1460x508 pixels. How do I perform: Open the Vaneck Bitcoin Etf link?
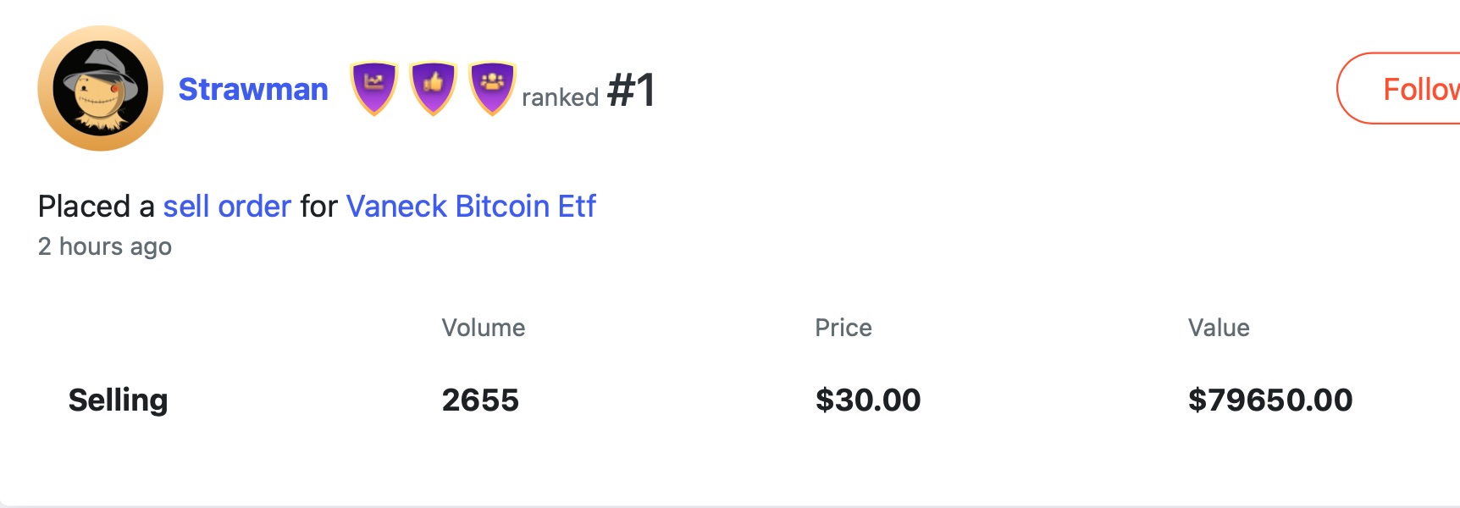pyautogui.click(x=471, y=206)
